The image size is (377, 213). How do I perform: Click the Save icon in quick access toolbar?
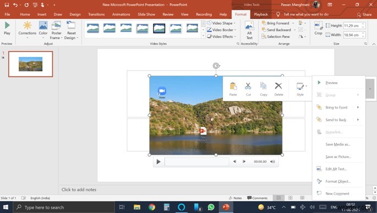7,5
